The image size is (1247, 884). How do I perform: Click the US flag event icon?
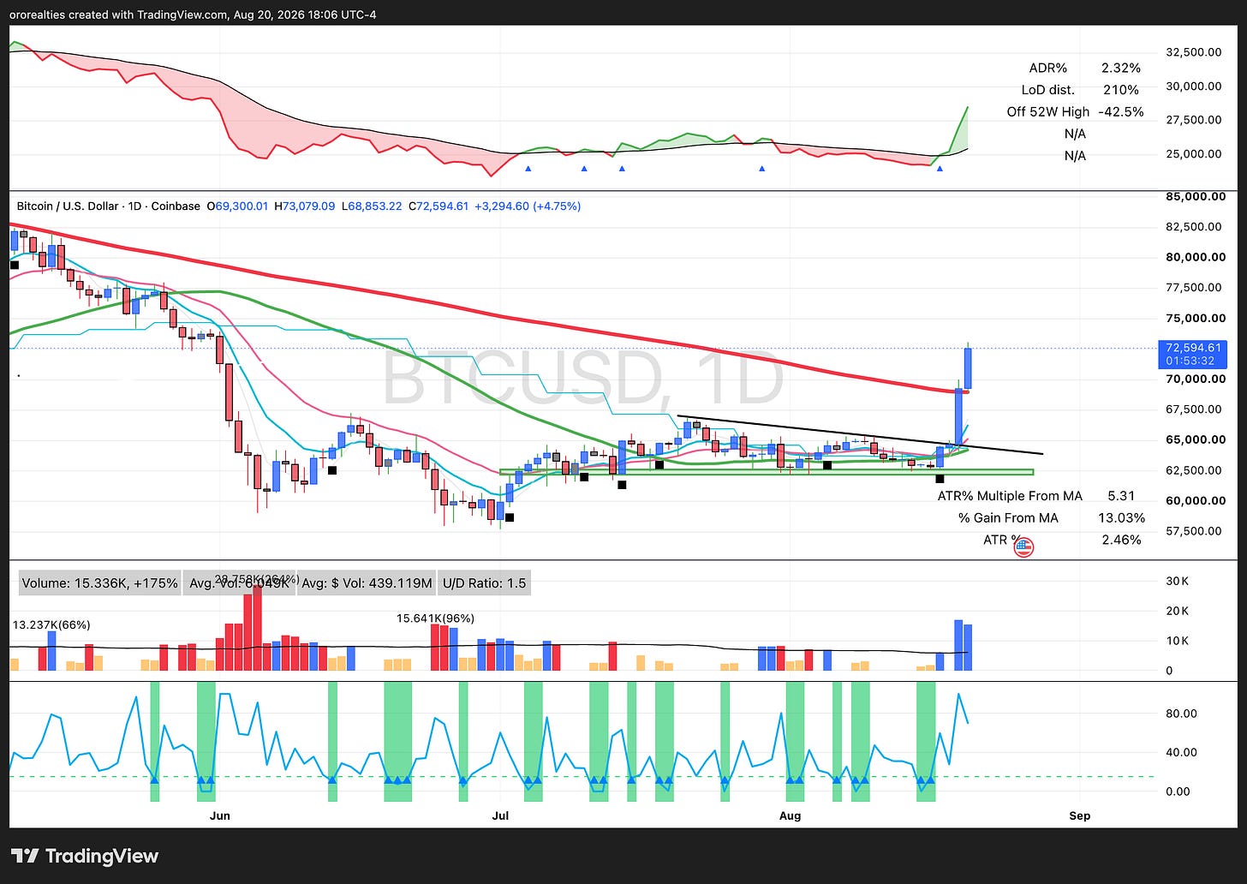click(x=1023, y=547)
